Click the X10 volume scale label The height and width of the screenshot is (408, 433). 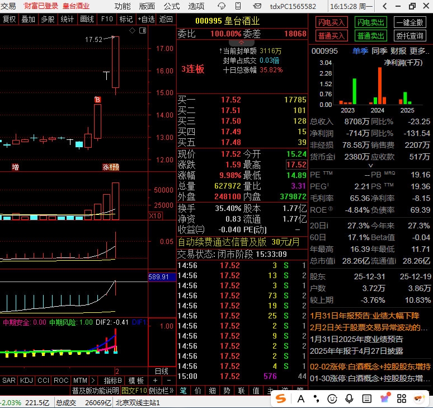coord(155,215)
